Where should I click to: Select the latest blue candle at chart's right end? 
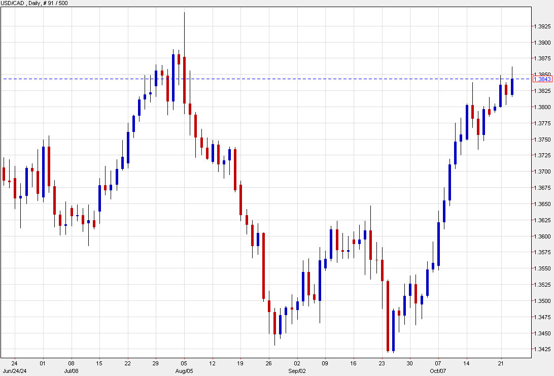(x=512, y=87)
